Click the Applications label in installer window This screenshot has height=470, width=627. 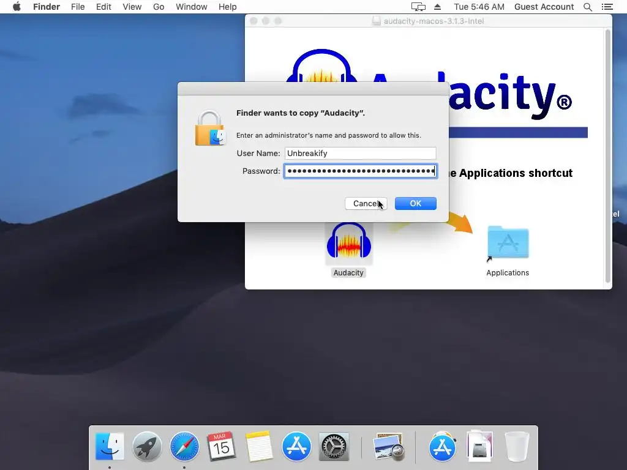pos(508,272)
